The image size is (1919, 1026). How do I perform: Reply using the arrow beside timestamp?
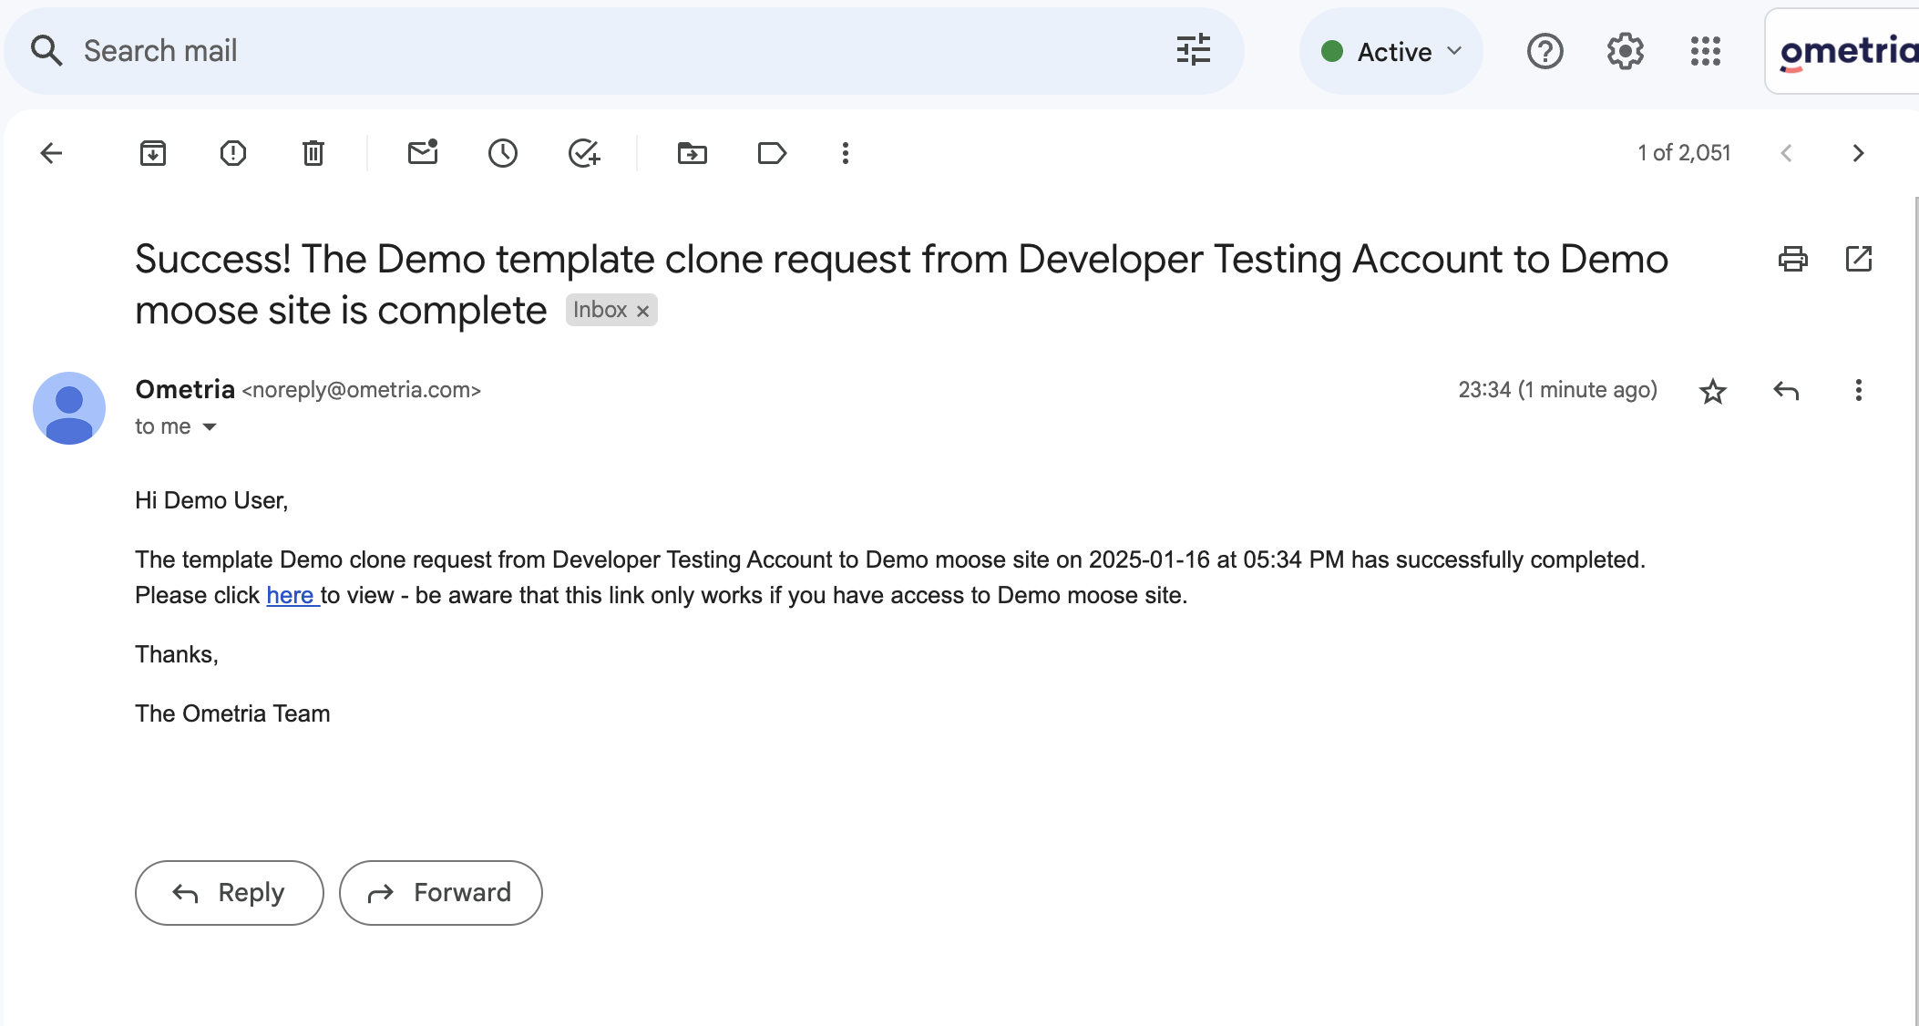tap(1786, 391)
